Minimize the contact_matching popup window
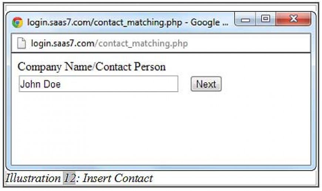 (245, 19)
